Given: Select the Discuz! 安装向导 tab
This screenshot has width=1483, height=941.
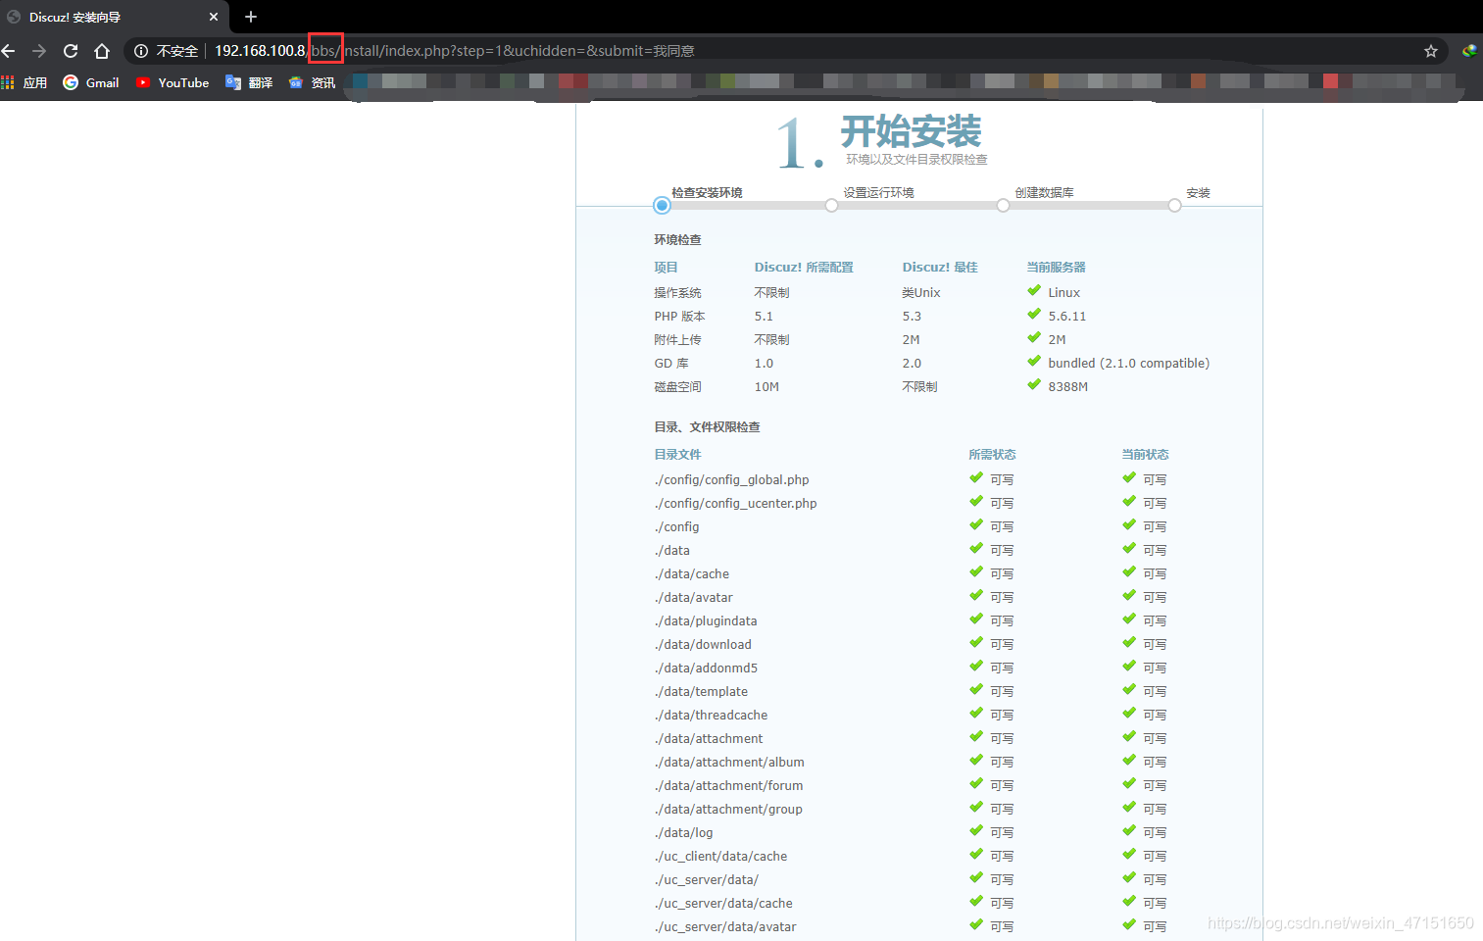Looking at the screenshot, I should click(114, 17).
